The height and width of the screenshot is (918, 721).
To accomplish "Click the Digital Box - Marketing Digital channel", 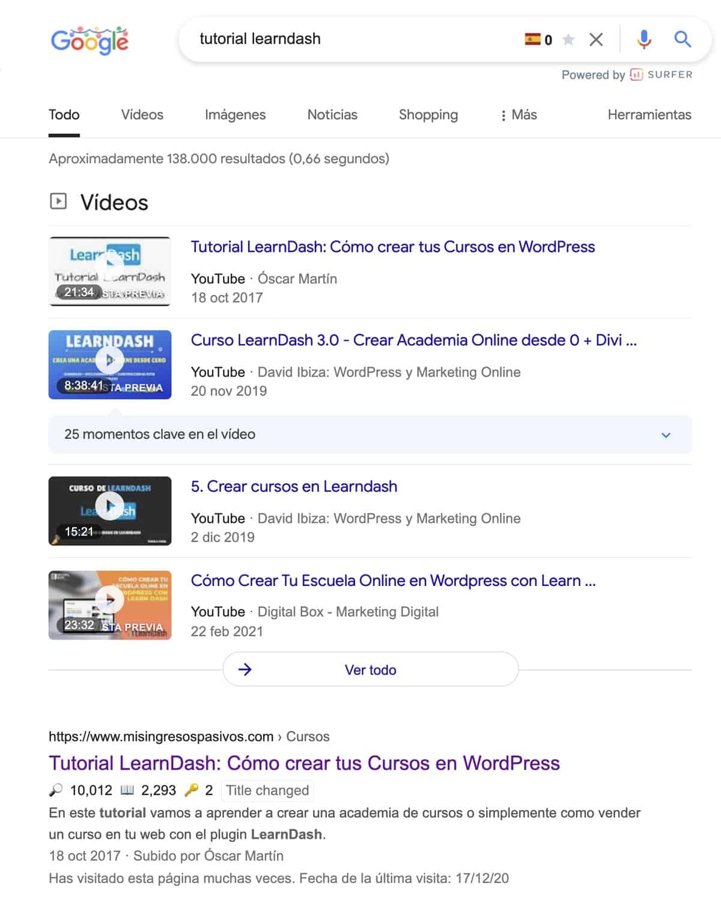I will point(348,612).
